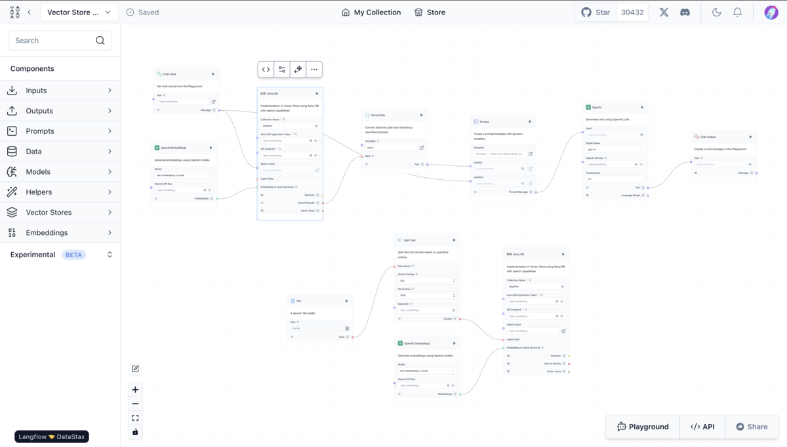The image size is (787, 447).
Task: Expand the Models component category
Action: point(60,172)
